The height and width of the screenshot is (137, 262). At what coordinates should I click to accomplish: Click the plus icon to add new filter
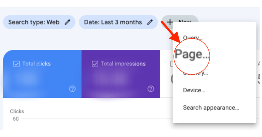[170, 22]
